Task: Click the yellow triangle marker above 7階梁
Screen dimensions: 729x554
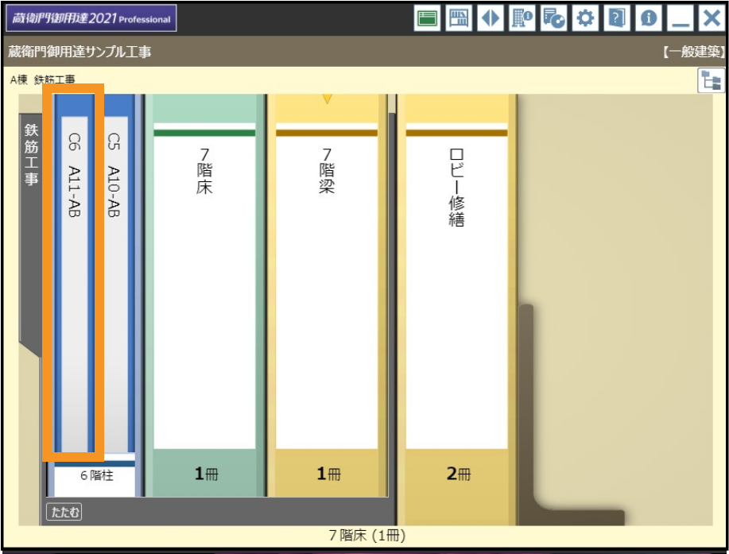Action: pos(327,99)
